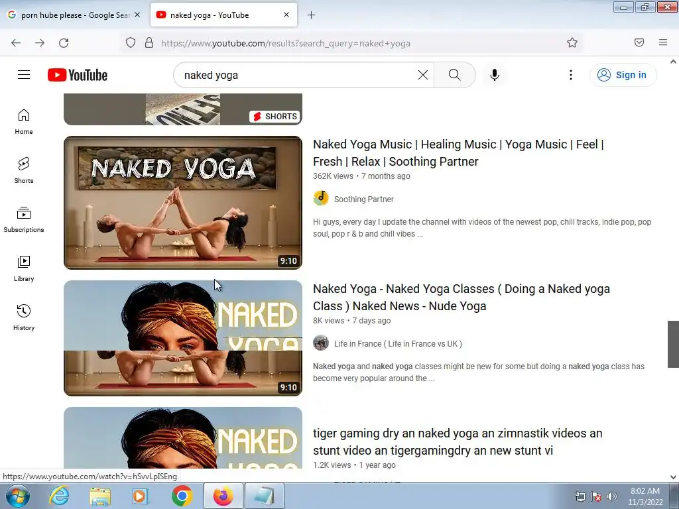This screenshot has height=509, width=679.
Task: Select the 'naked yoga - YouTube' tab
Action: [x=223, y=15]
